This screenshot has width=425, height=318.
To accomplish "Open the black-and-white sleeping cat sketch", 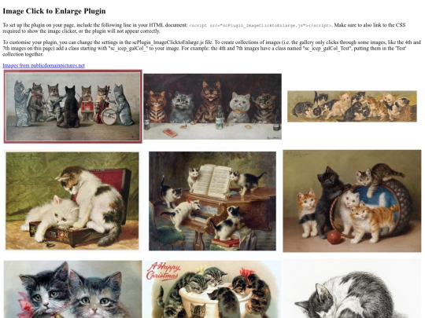I will [x=352, y=289].
